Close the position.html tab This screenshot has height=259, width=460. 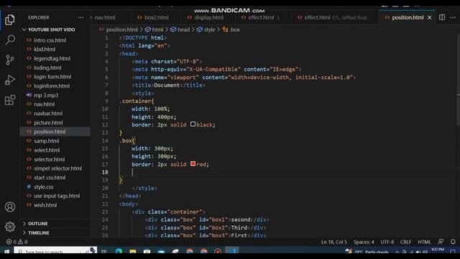click(x=430, y=17)
